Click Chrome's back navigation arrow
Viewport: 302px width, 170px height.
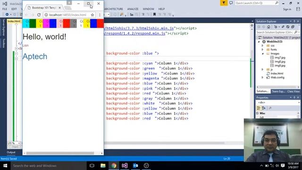point(26,15)
